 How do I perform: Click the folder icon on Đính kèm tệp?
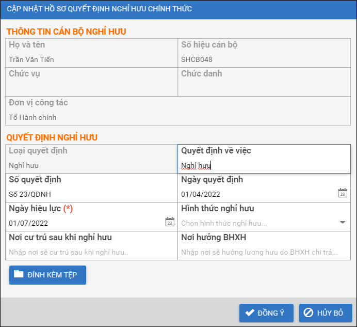[19, 274]
